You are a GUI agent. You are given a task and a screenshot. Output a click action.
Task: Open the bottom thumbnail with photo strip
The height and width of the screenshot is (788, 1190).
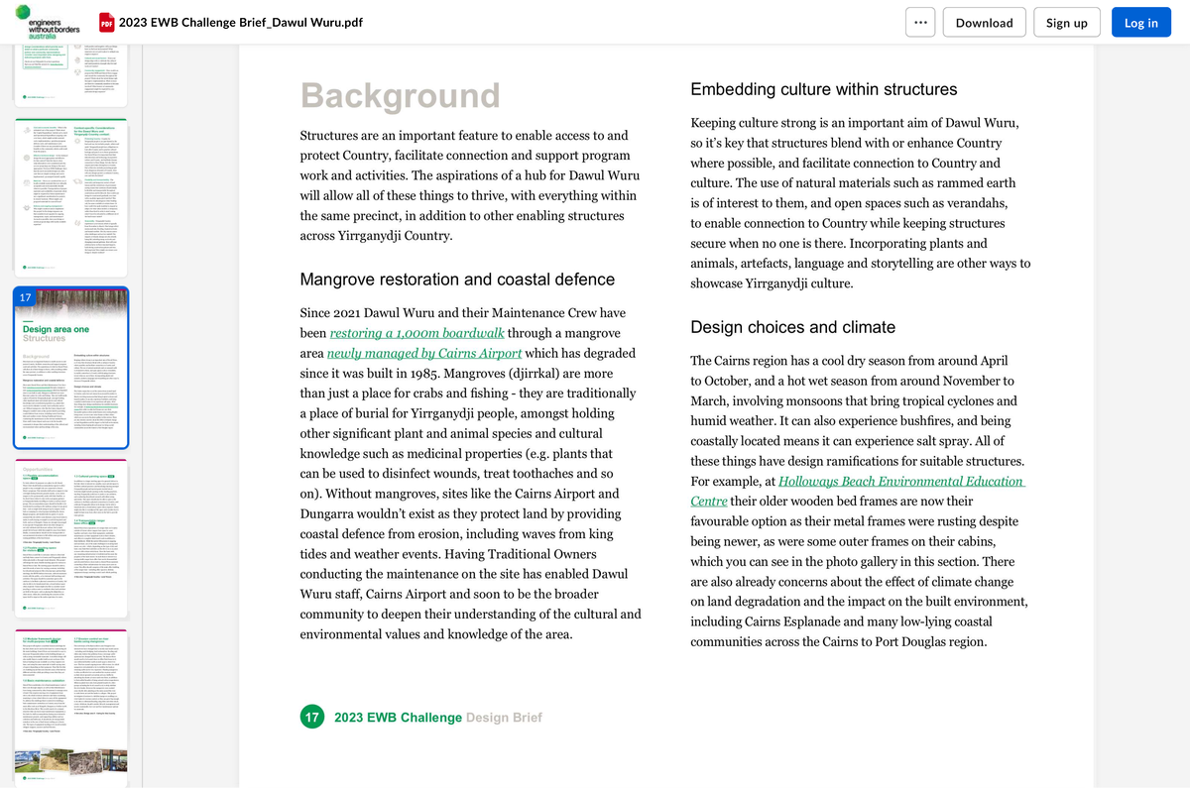coord(70,708)
